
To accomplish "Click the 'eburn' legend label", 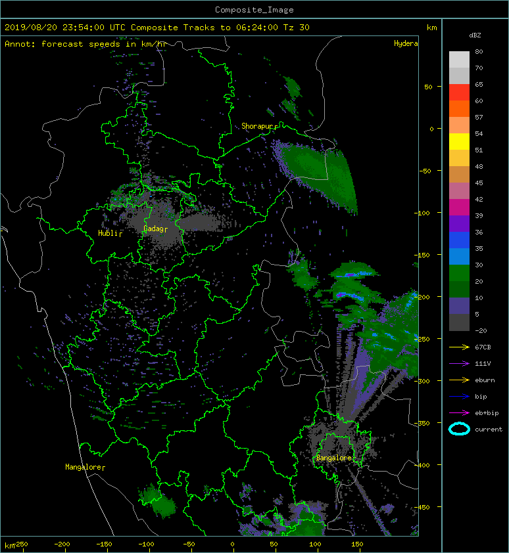I will [x=485, y=380].
